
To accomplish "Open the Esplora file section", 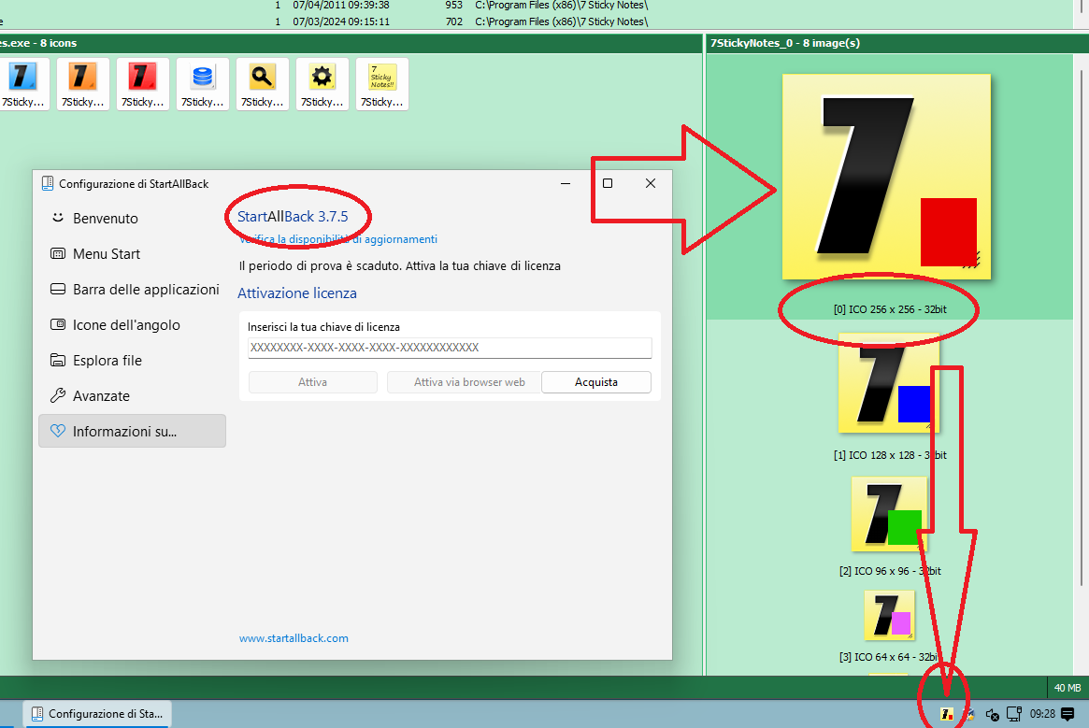I will [x=132, y=360].
